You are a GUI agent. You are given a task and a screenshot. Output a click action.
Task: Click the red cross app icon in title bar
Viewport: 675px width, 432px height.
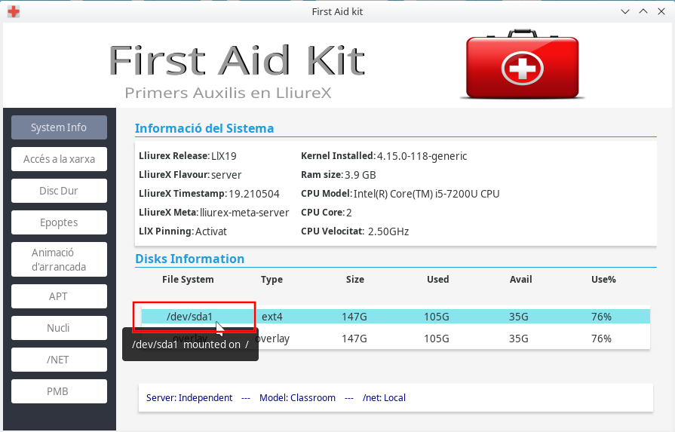(13, 11)
